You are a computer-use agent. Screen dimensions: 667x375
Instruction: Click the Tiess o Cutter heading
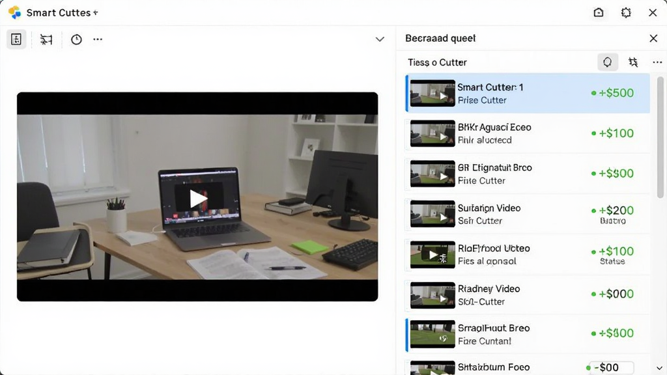click(x=437, y=62)
